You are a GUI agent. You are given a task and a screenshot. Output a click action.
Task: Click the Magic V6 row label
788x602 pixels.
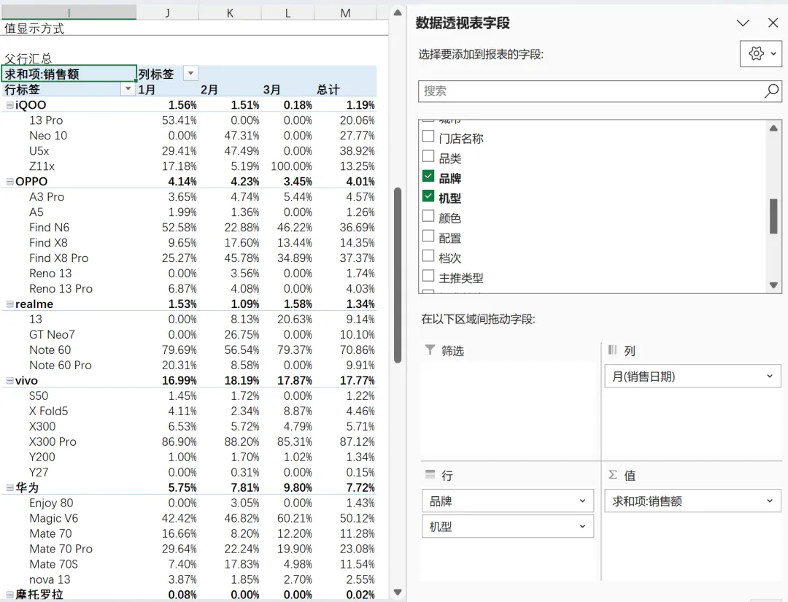(54, 518)
